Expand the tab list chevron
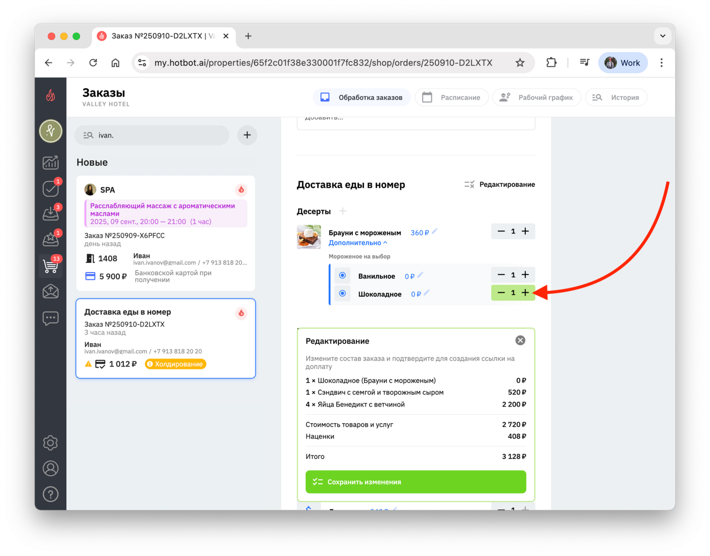710x556 pixels. click(663, 36)
